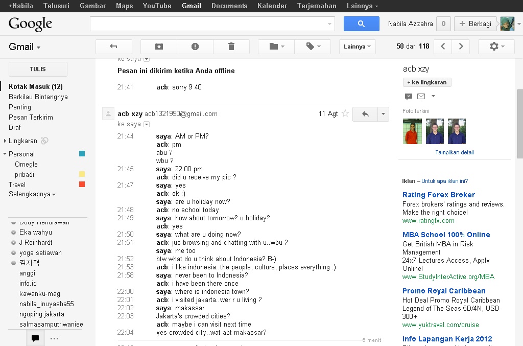Chat with J Reinhardt contact
The height and width of the screenshot is (346, 523).
click(36, 243)
